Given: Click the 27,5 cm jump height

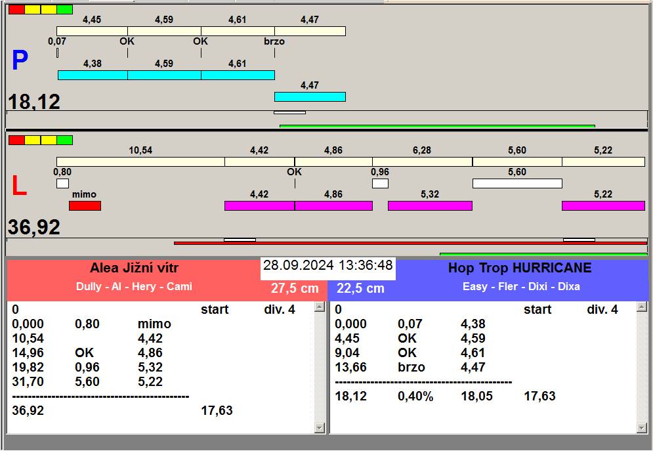Looking at the screenshot, I should tap(295, 288).
